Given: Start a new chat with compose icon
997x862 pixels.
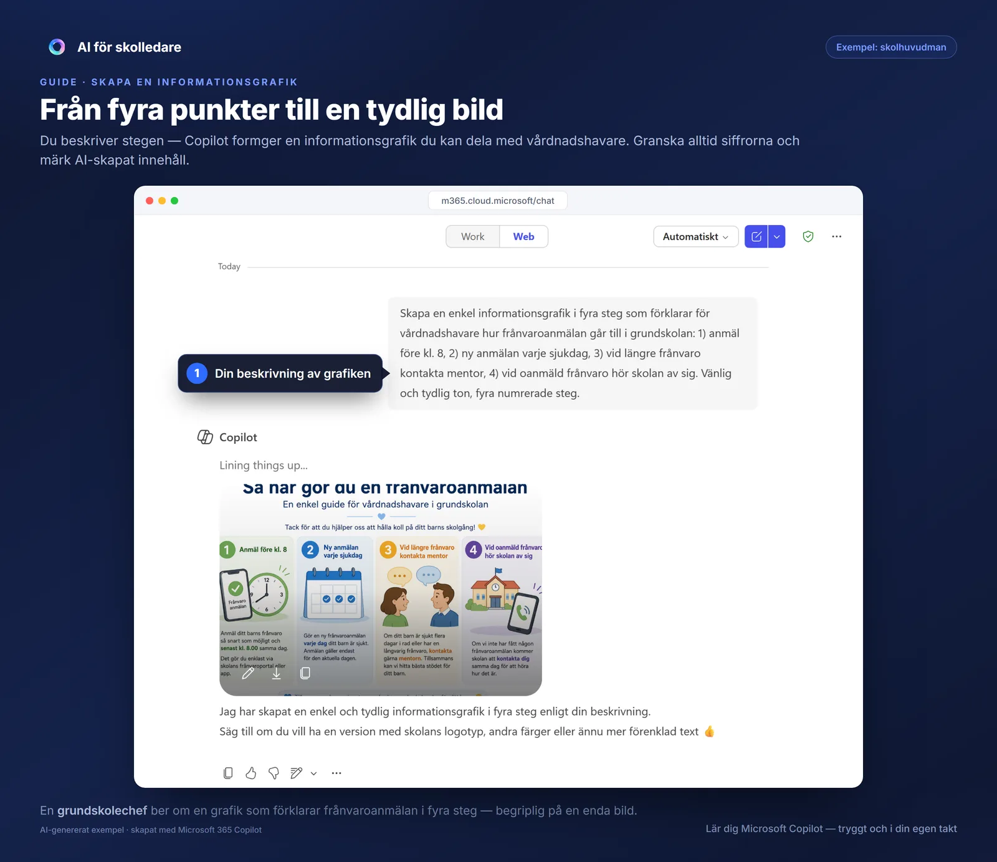Looking at the screenshot, I should [756, 237].
